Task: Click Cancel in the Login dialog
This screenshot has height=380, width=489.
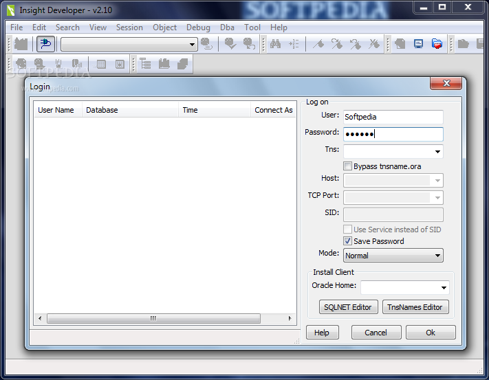Action: (376, 333)
